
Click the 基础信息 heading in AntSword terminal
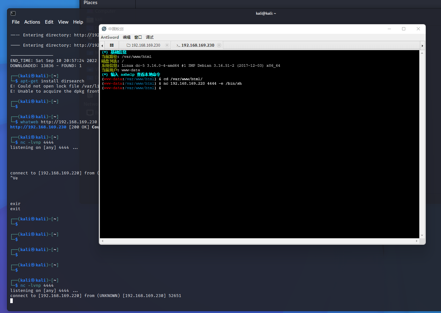point(118,52)
